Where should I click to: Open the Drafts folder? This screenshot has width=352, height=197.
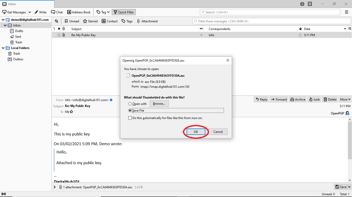click(19, 31)
